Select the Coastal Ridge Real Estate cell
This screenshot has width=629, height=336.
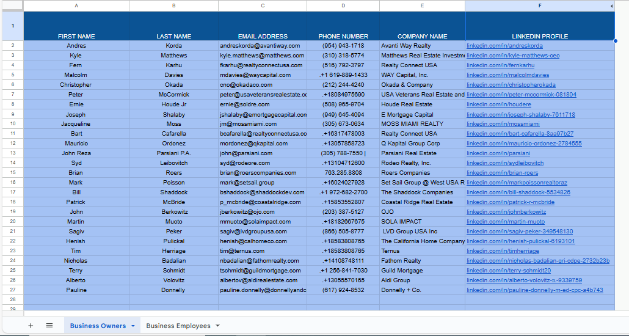(x=423, y=202)
